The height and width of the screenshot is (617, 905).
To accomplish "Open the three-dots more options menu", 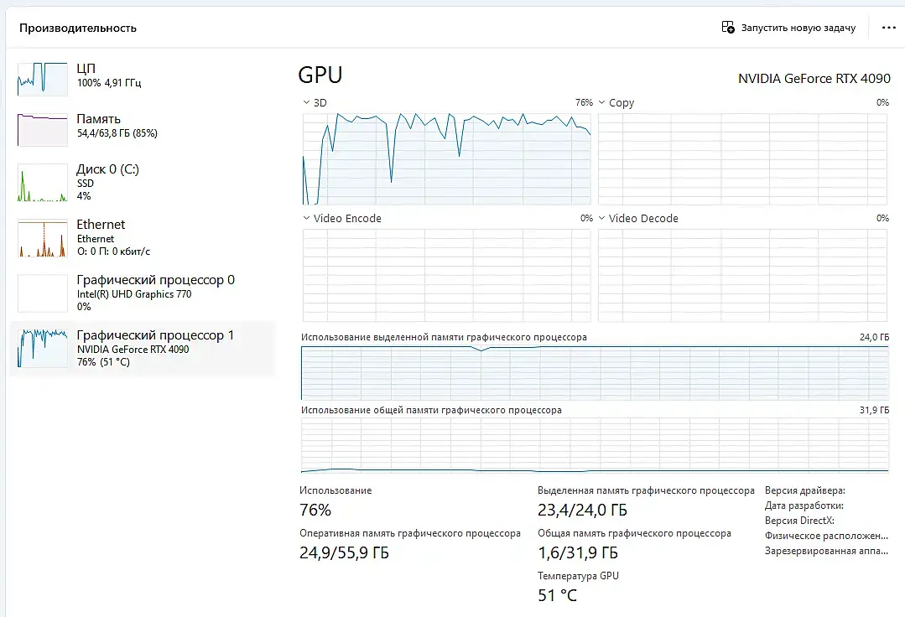I will 889,28.
